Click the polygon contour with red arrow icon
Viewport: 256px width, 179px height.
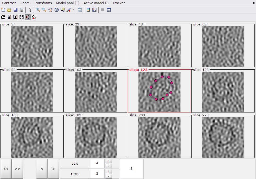[34, 17]
